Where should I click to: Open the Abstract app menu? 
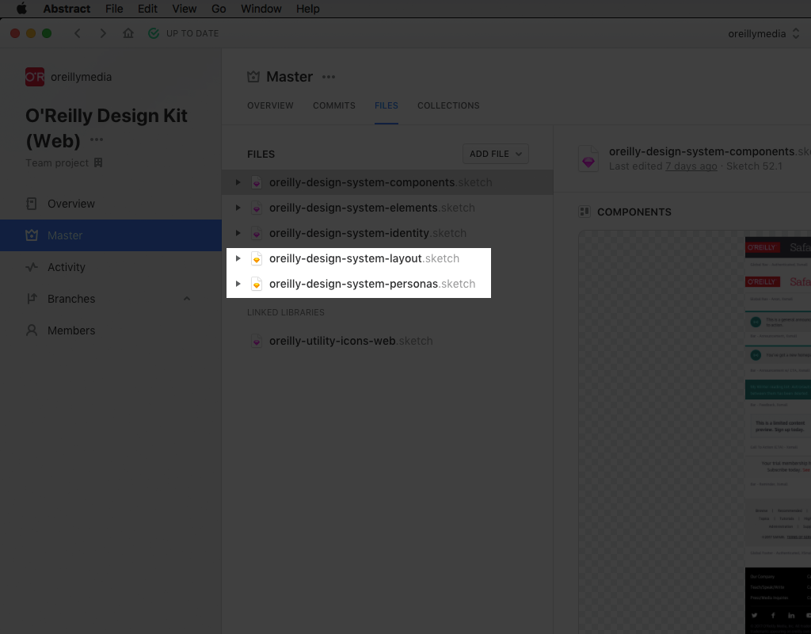click(x=67, y=9)
